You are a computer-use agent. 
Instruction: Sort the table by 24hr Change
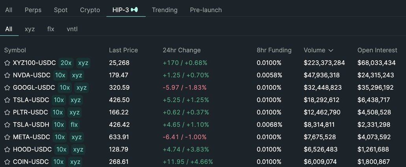[x=181, y=50]
